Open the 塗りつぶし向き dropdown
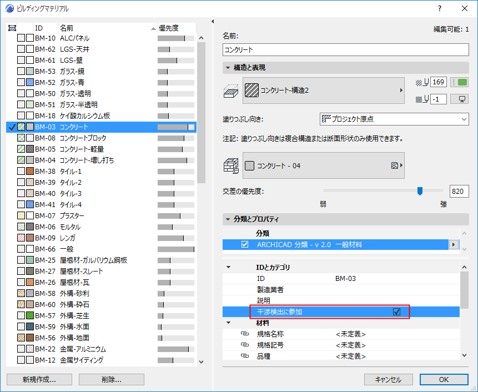Viewport: 478px width, 392px height. pyautogui.click(x=394, y=119)
